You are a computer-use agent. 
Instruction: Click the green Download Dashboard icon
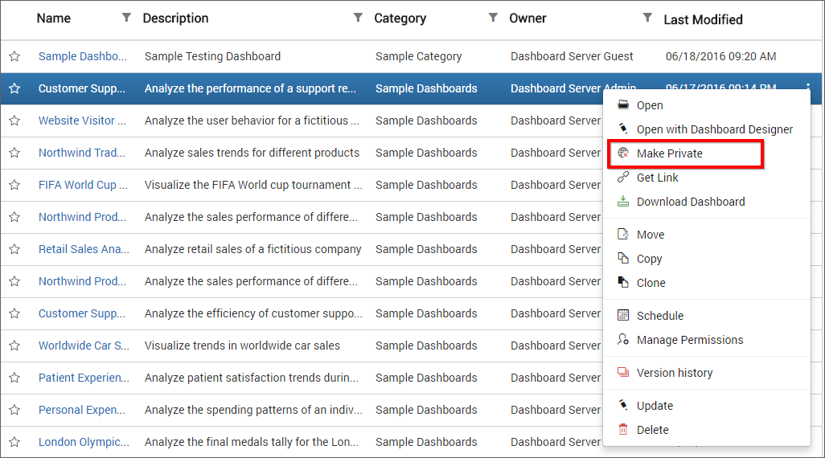pos(623,201)
